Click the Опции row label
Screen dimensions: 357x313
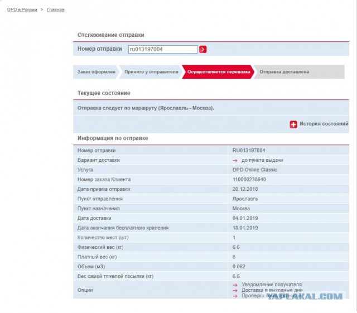pos(85,290)
